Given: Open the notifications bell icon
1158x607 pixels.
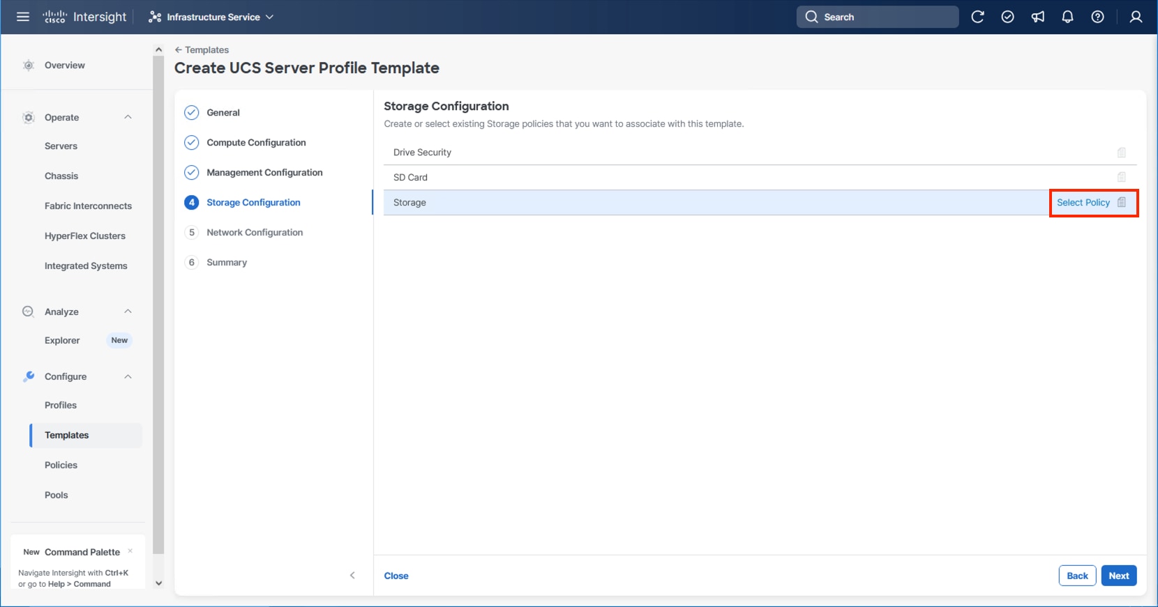Looking at the screenshot, I should click(1067, 17).
